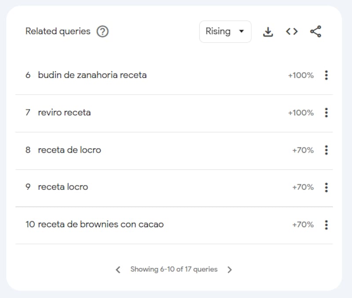Open the Rising dropdown
Image resolution: width=352 pixels, height=298 pixels.
(225, 32)
